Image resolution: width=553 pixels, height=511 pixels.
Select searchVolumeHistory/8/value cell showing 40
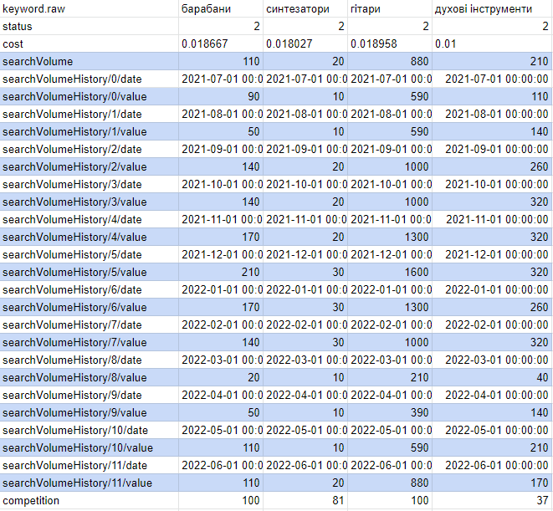pos(492,378)
